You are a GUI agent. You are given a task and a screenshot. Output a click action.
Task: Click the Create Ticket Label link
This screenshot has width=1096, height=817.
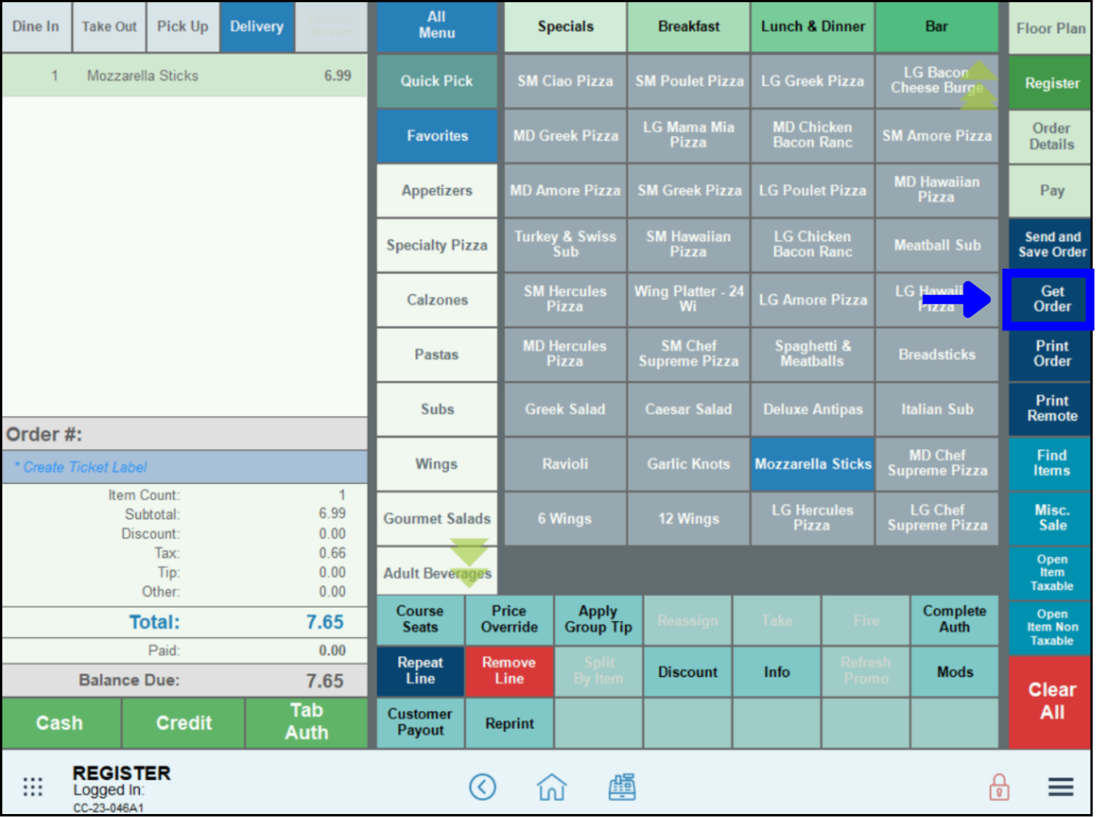[85, 467]
